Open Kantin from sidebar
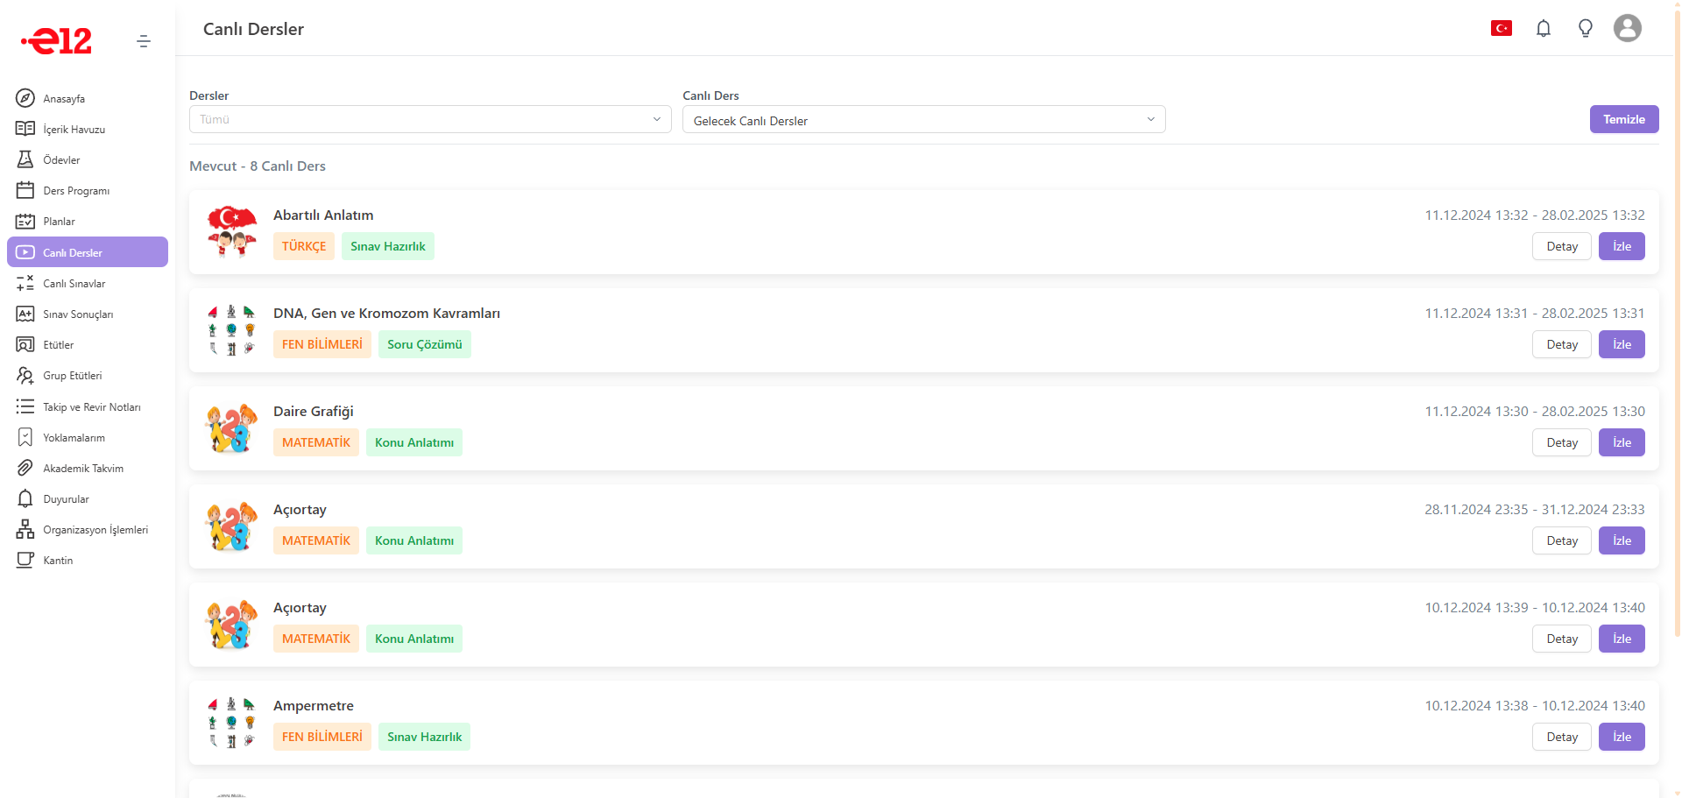Image resolution: width=1682 pixels, height=798 pixels. click(58, 561)
